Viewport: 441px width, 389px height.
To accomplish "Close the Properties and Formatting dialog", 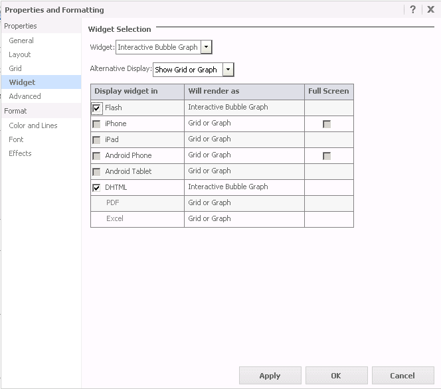I will click(x=430, y=9).
